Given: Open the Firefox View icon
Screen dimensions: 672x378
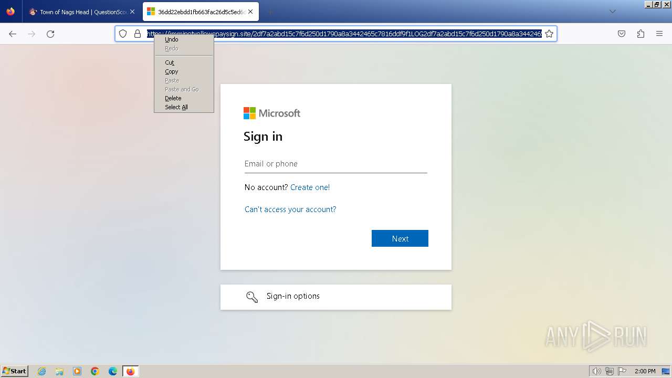Looking at the screenshot, I should coord(10,12).
